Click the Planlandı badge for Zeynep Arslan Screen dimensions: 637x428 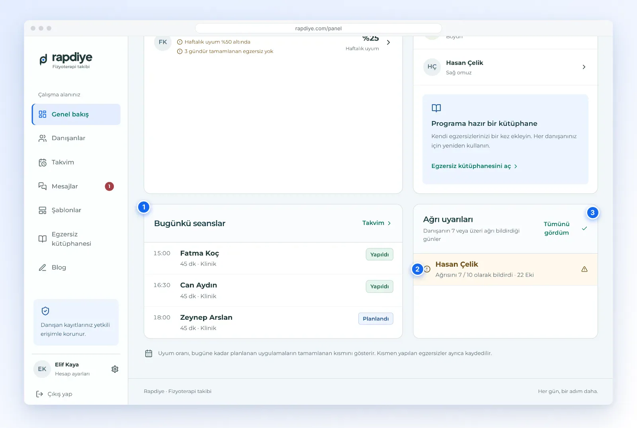[375, 319]
